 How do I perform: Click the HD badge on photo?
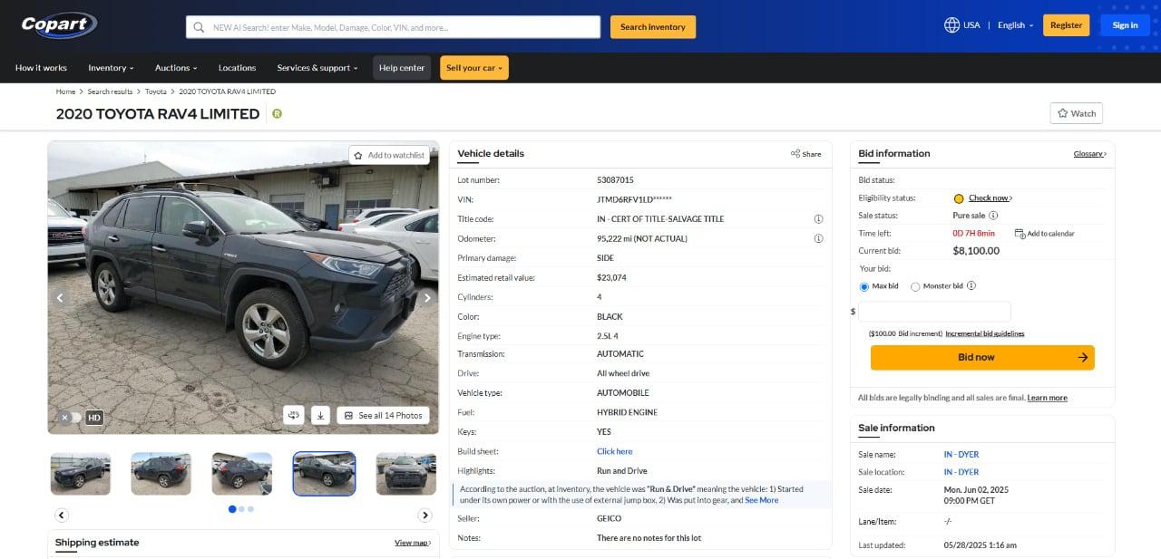(x=94, y=418)
